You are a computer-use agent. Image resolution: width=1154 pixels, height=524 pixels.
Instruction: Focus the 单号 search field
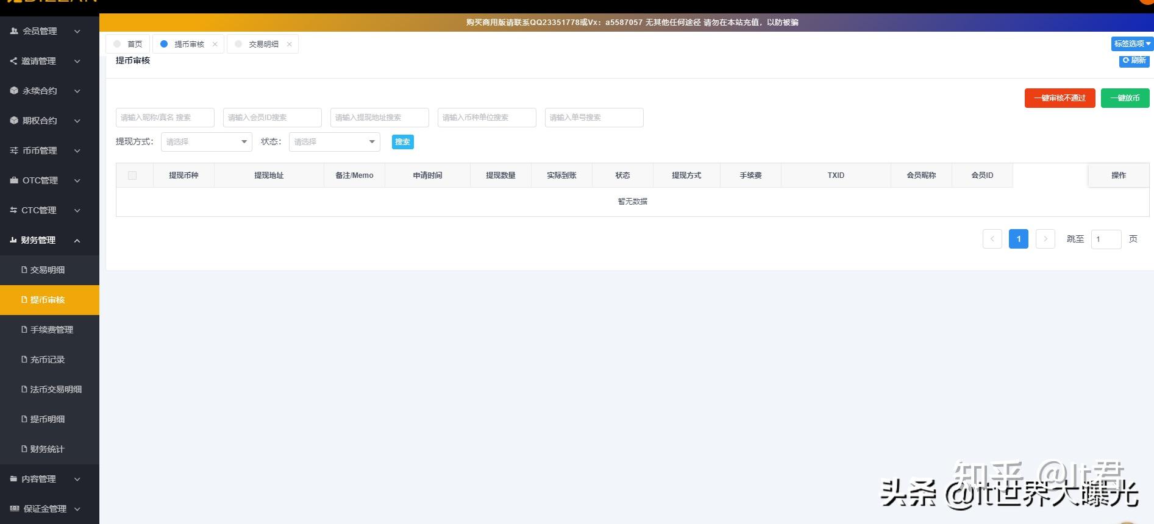tap(594, 118)
